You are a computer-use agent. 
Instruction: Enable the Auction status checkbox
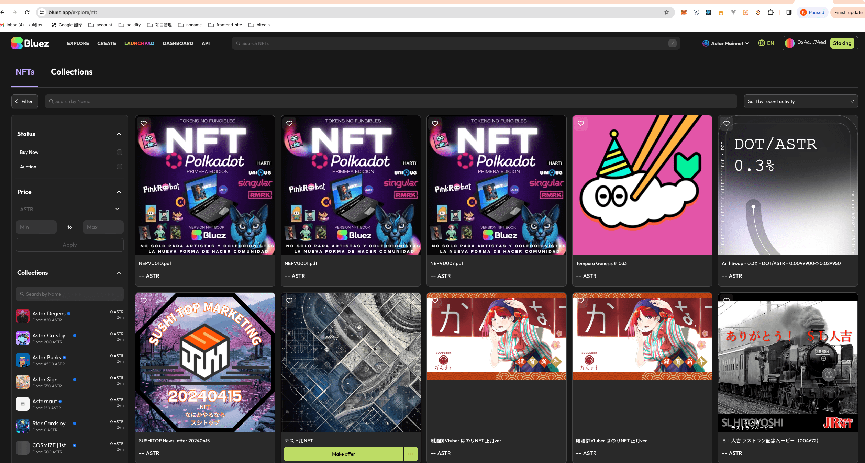tap(120, 167)
